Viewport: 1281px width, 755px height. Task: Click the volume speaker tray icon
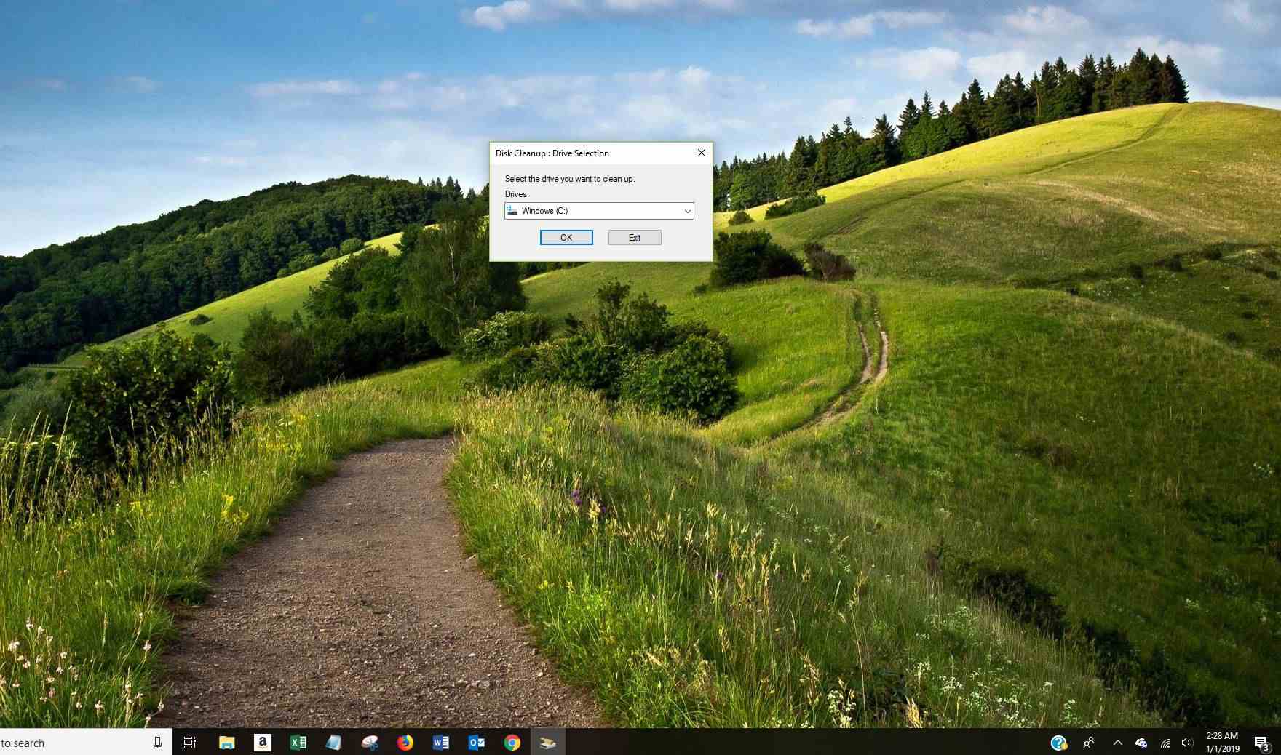point(1188,743)
